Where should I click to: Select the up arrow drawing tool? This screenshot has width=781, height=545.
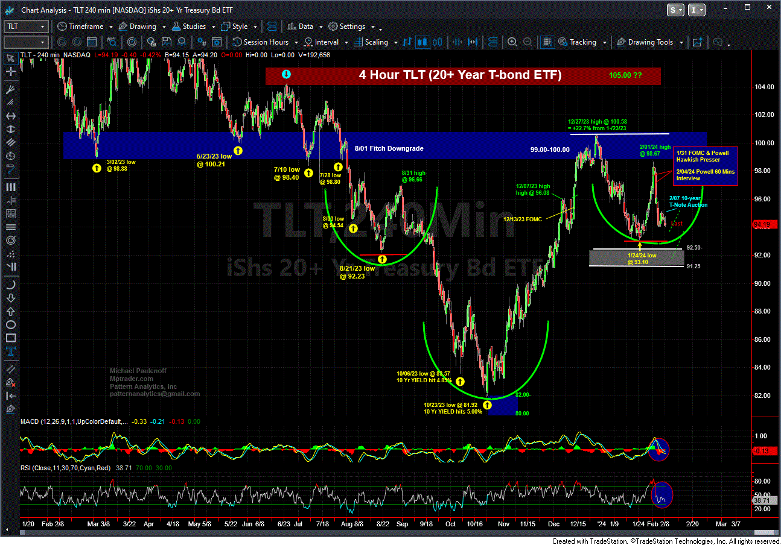[10, 311]
